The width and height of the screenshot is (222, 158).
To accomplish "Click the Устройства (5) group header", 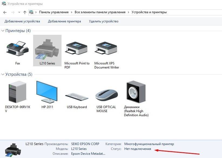I will pos(19,74).
